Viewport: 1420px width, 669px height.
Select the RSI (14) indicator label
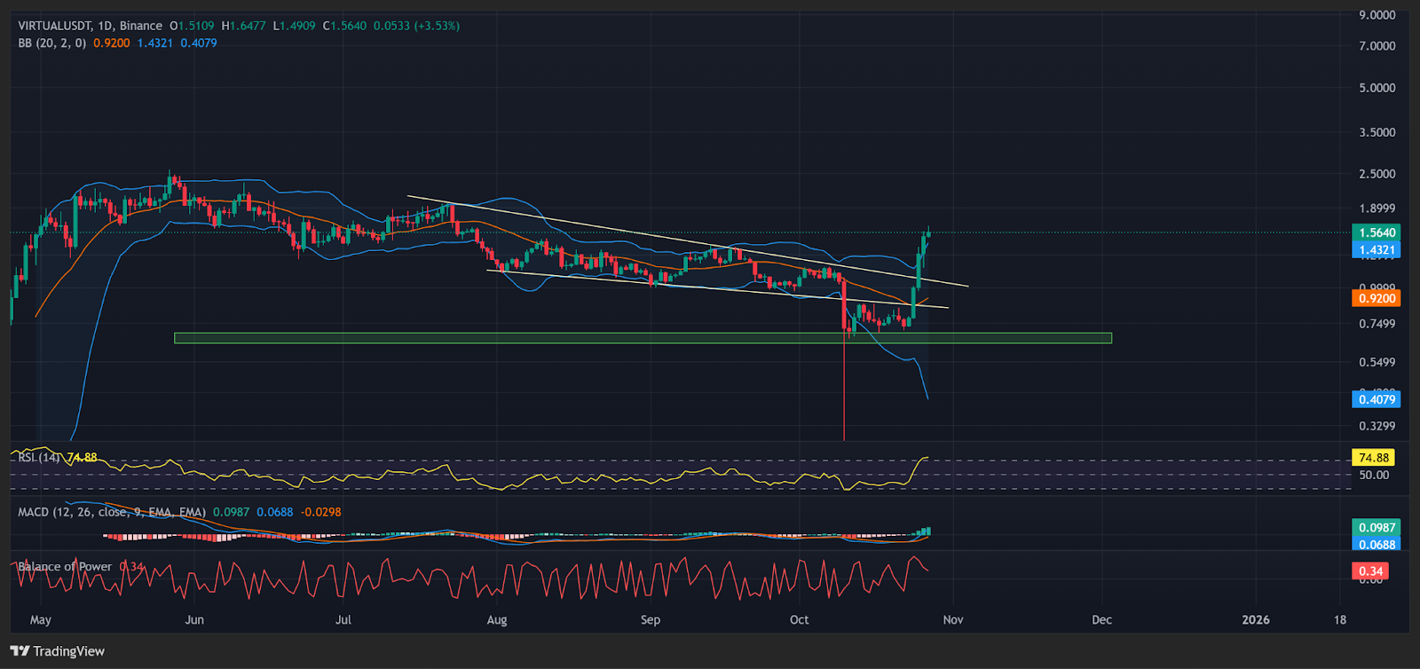pyautogui.click(x=40, y=457)
